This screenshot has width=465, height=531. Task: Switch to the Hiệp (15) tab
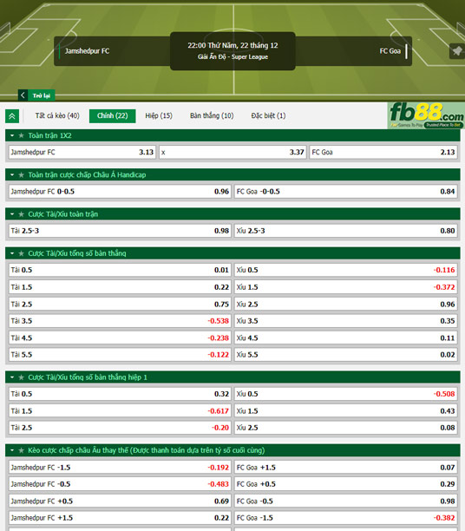click(x=159, y=115)
